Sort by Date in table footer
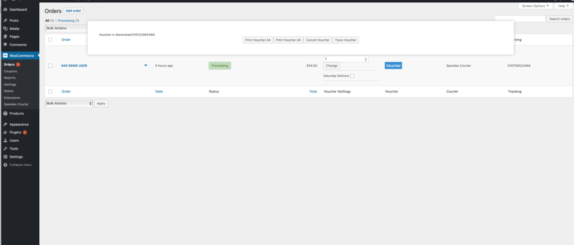Viewport: 574px width, 245px height. point(159,91)
